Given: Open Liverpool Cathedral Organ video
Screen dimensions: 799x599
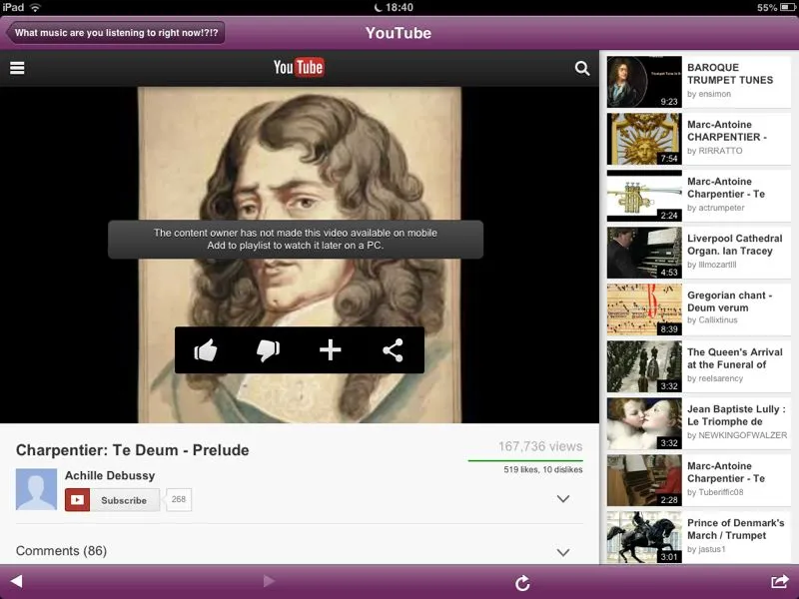Looking at the screenshot, I should (x=697, y=253).
